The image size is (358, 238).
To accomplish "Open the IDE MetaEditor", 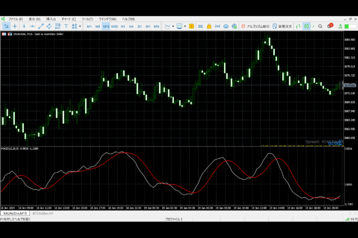I will [200, 26].
